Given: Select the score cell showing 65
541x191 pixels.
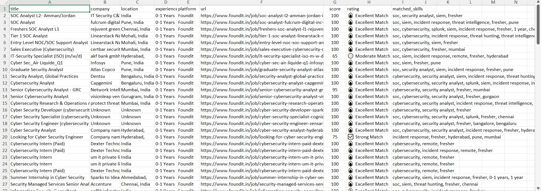Looking at the screenshot, I should click(335, 56).
